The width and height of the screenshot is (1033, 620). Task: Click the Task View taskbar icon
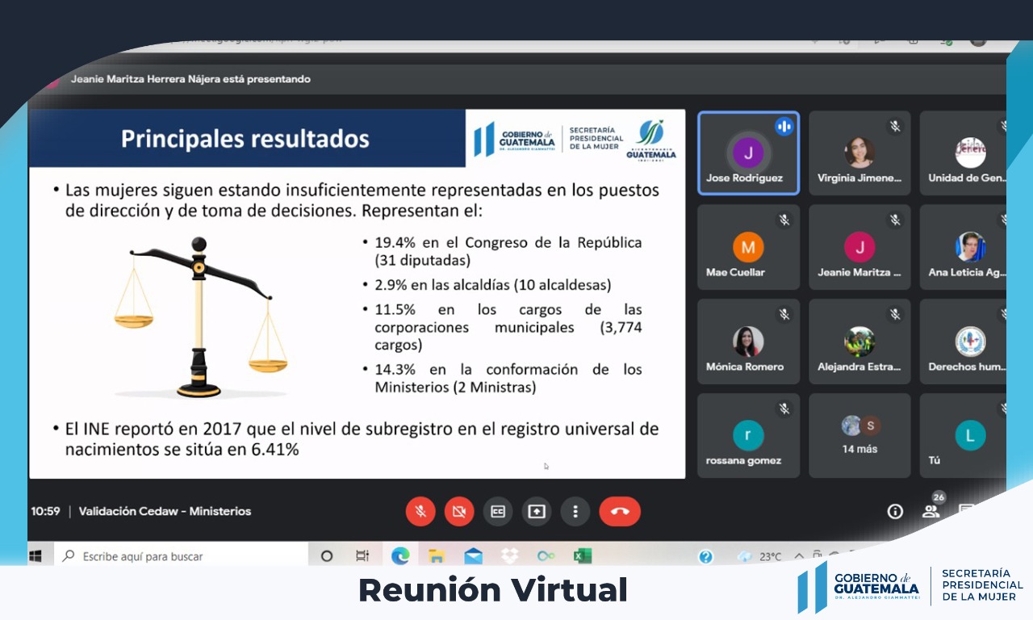(x=362, y=556)
